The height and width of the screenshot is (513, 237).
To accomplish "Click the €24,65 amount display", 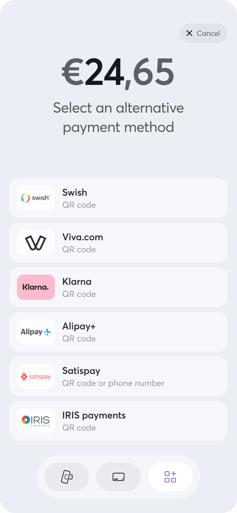I will [118, 72].
